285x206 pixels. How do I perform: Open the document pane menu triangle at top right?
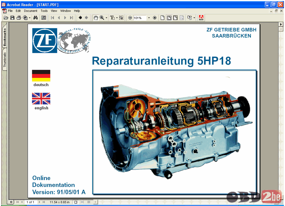coord(281,24)
